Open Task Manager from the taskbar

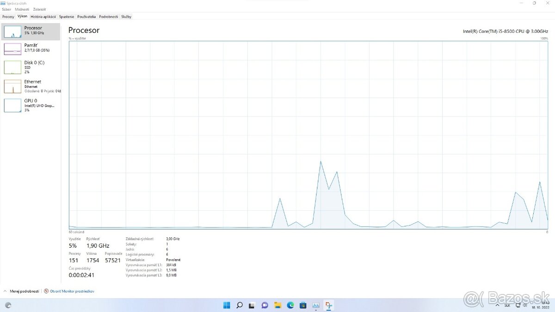pos(316,305)
